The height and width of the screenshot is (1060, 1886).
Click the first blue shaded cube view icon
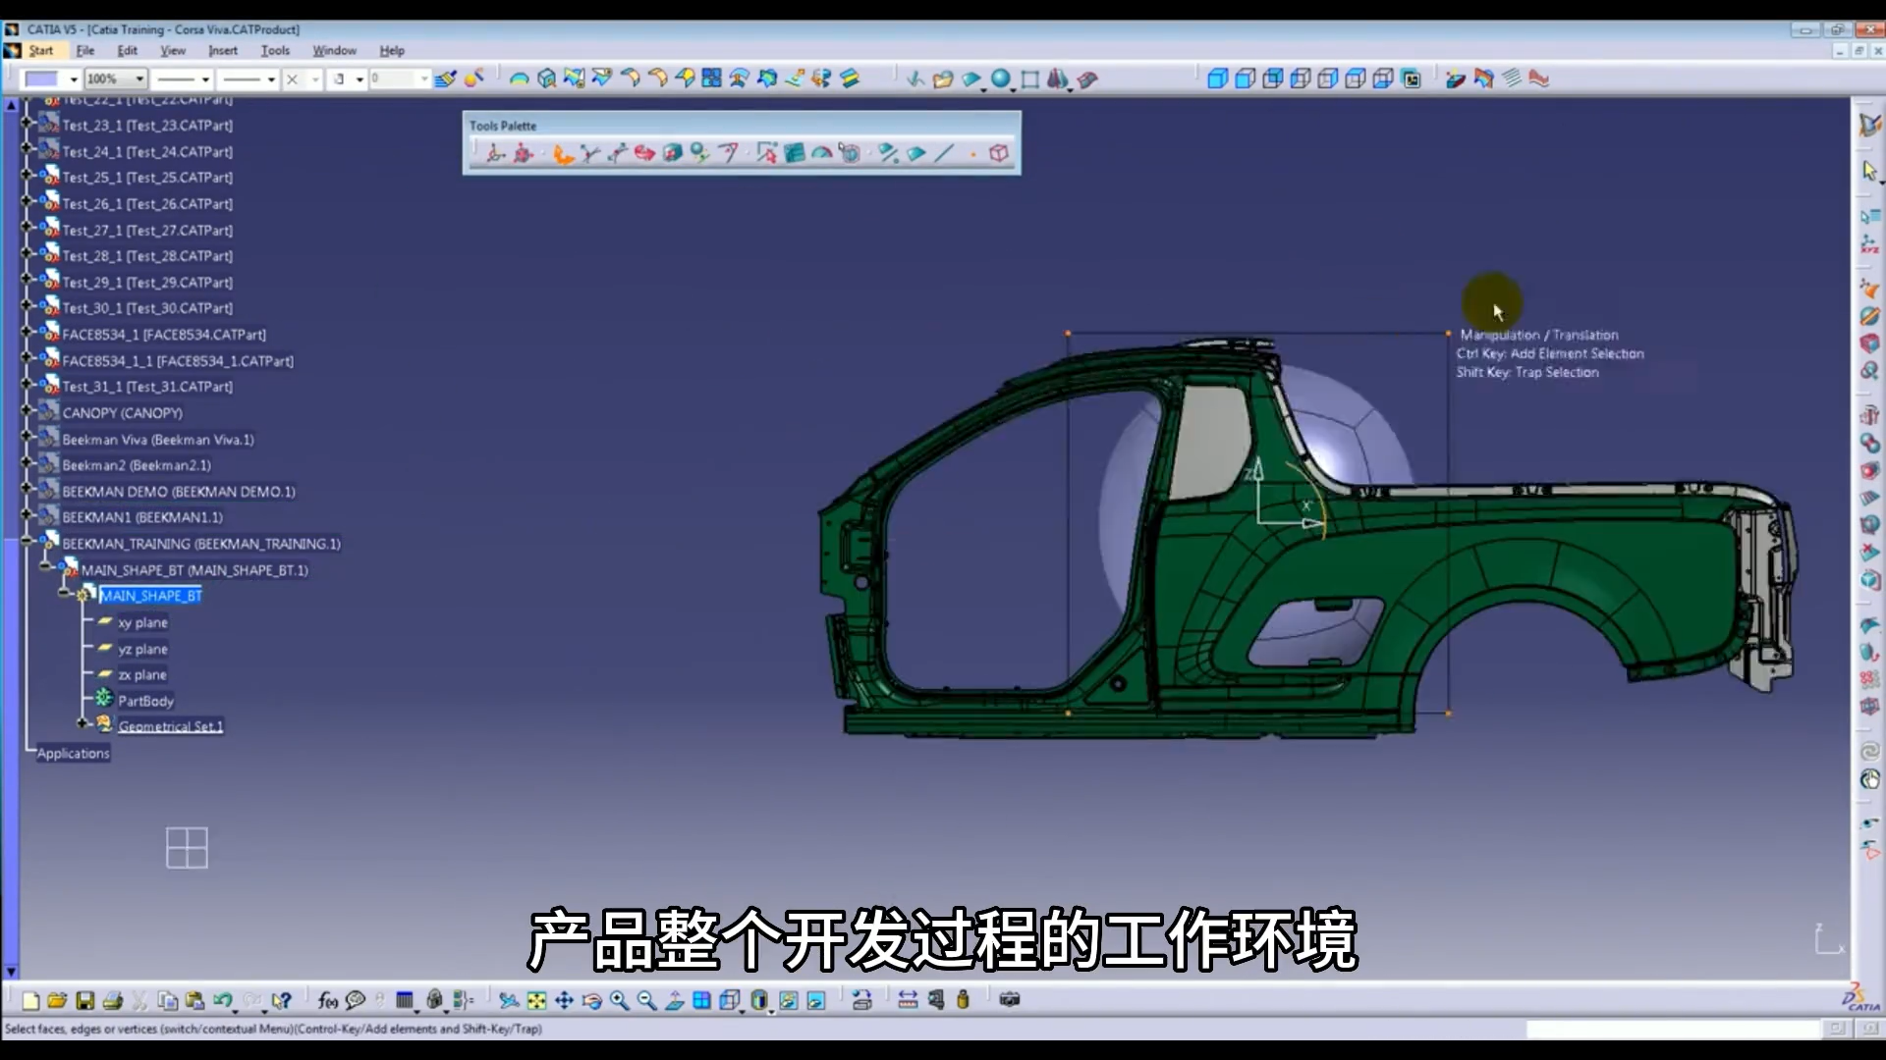pos(1217,79)
